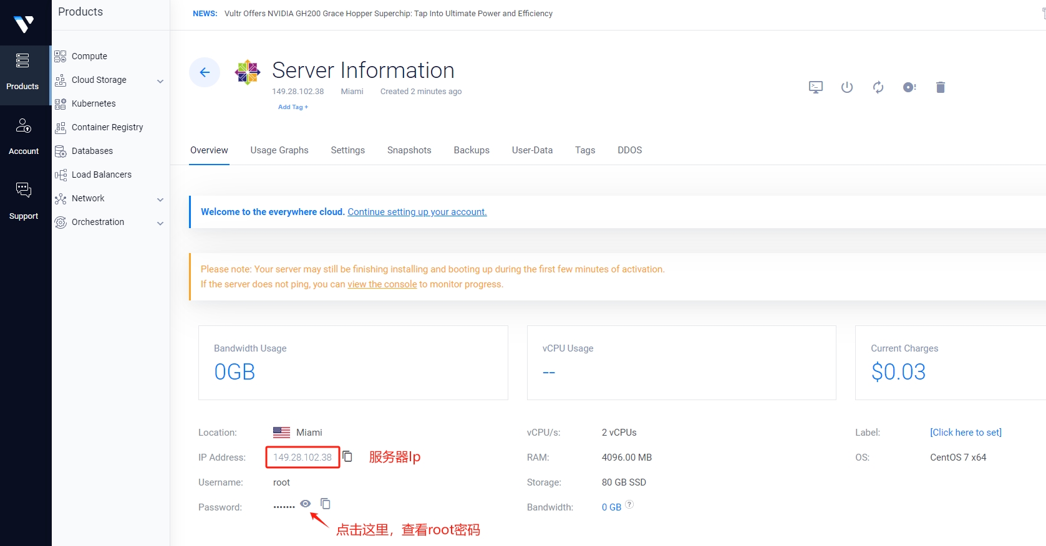The image size is (1046, 546).
Task: Switch to the Overview tab
Action: pyautogui.click(x=209, y=150)
